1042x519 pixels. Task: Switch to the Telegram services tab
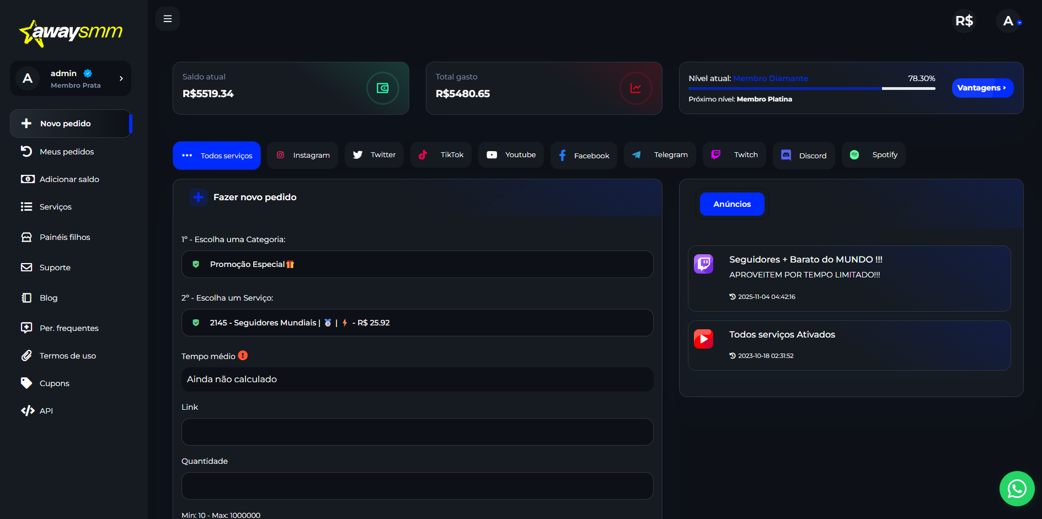pyautogui.click(x=660, y=155)
